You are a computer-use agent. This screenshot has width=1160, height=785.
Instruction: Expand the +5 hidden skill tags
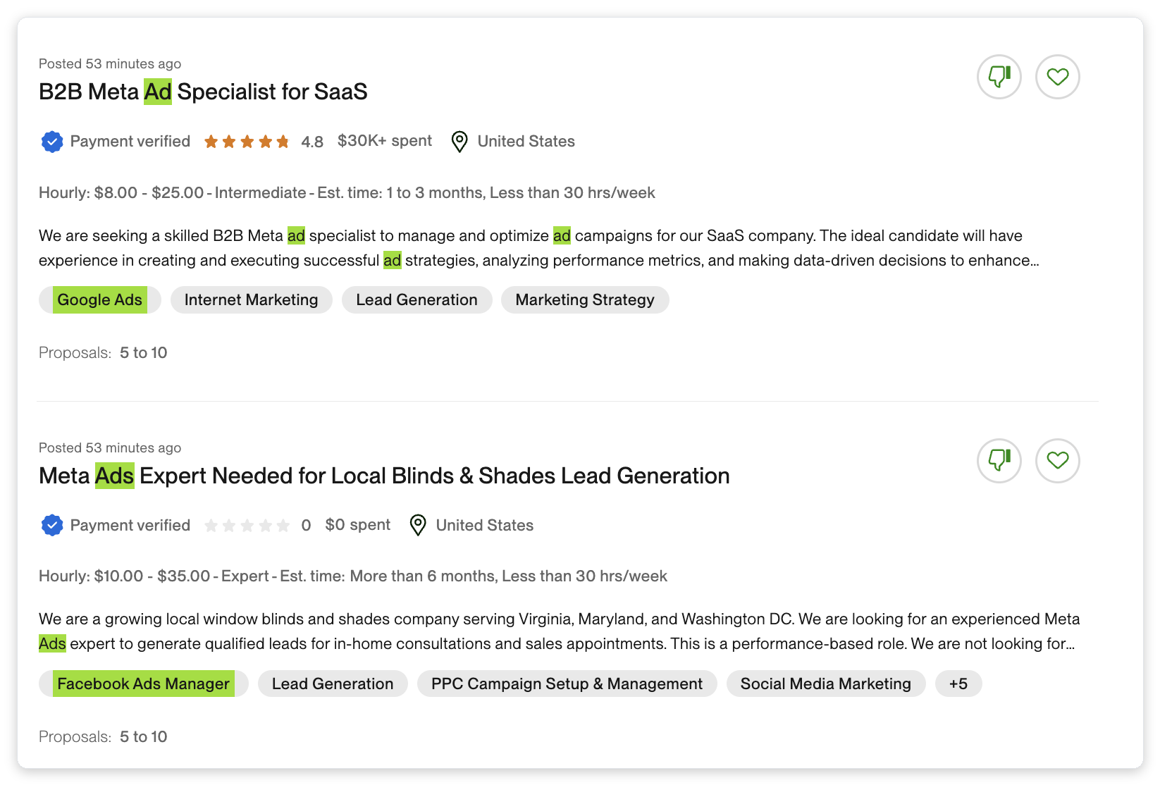click(958, 683)
